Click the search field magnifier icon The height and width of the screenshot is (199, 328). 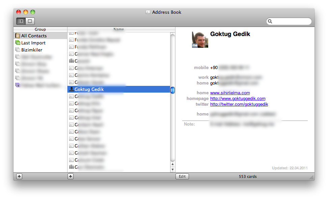(x=270, y=22)
